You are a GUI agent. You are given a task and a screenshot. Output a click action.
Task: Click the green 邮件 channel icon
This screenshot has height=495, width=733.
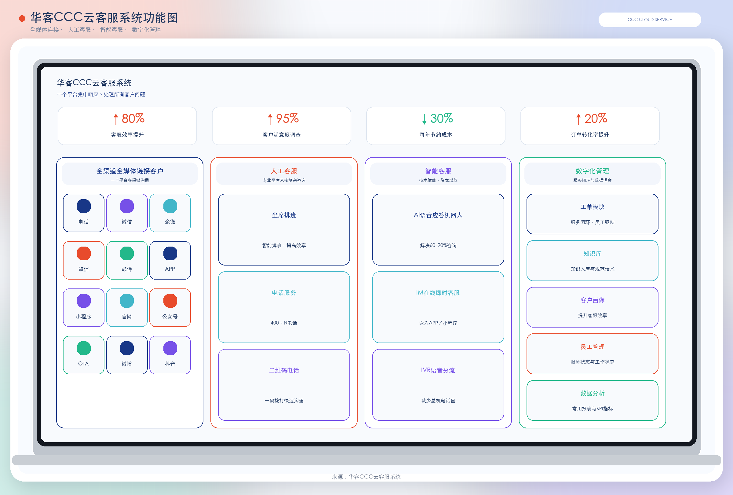point(127,253)
